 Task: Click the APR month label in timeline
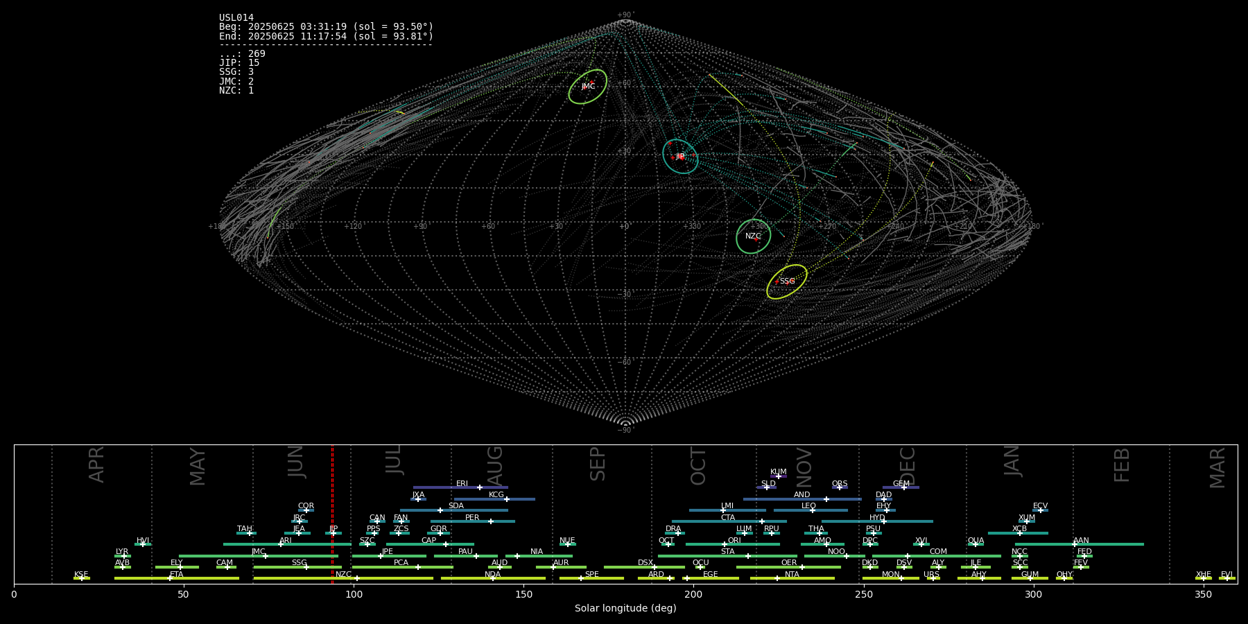(97, 465)
